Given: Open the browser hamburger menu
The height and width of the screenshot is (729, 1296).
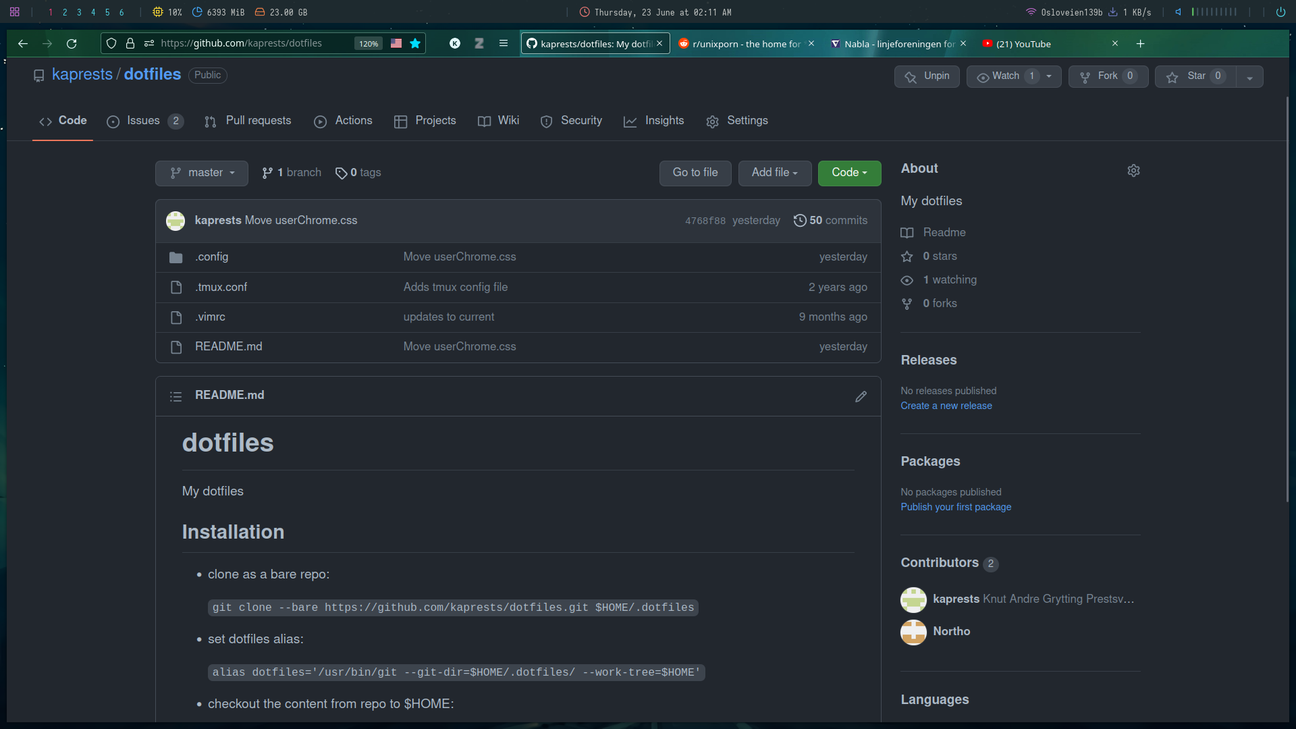Looking at the screenshot, I should coord(504,43).
